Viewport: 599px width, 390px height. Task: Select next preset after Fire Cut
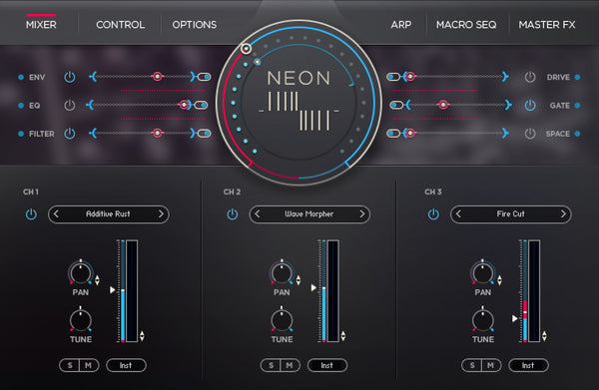pos(563,214)
